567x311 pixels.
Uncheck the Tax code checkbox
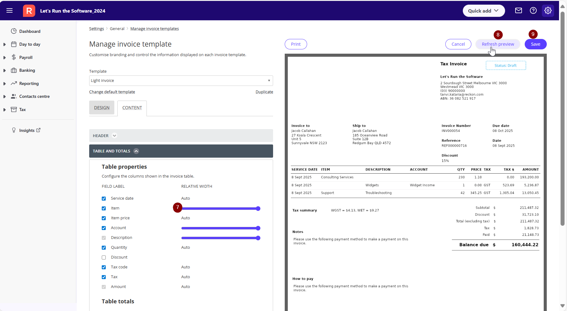104,267
